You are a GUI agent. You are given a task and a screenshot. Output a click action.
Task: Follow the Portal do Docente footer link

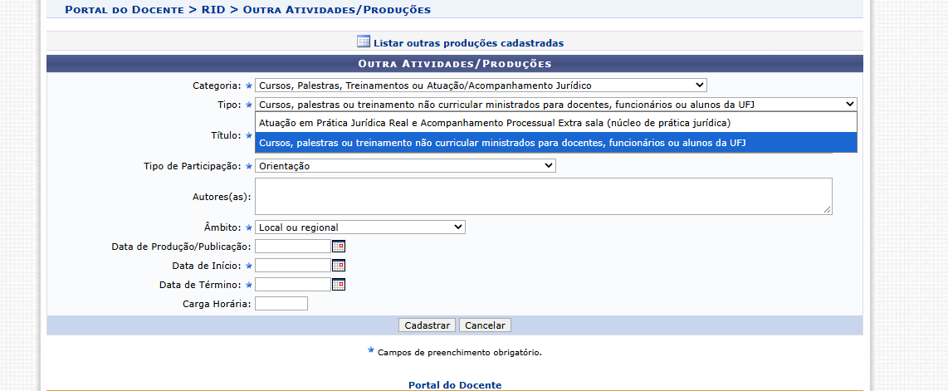(x=455, y=385)
